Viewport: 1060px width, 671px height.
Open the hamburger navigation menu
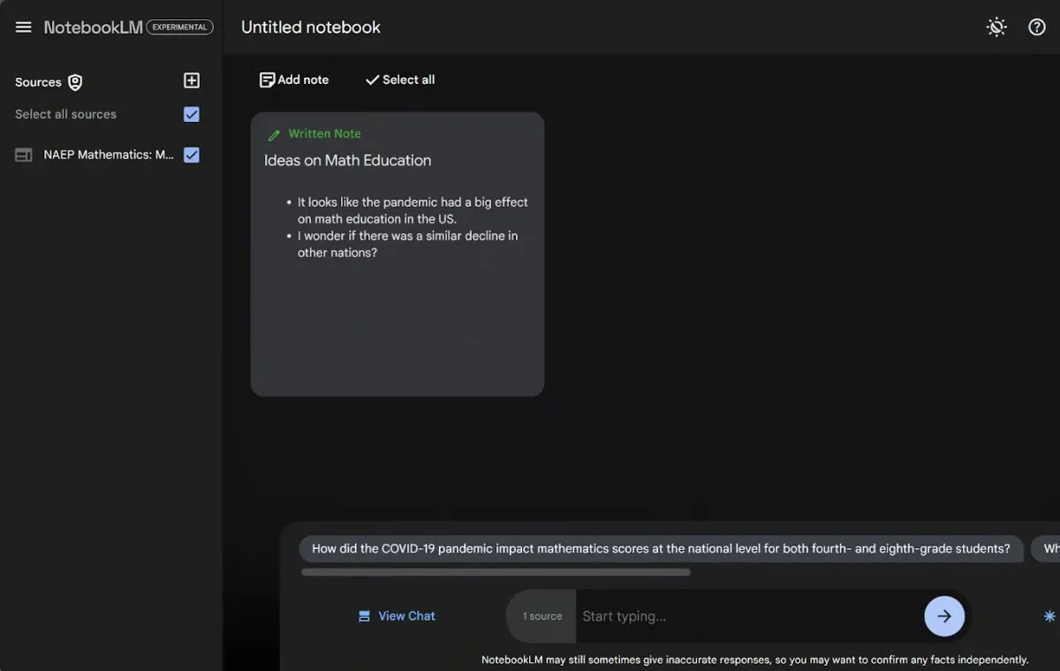(x=24, y=27)
